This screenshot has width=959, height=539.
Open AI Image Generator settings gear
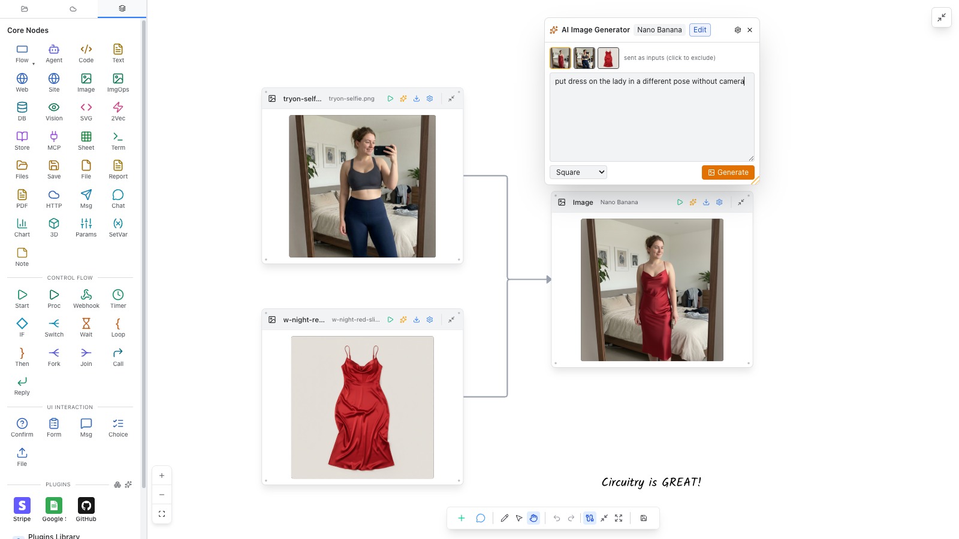click(738, 30)
